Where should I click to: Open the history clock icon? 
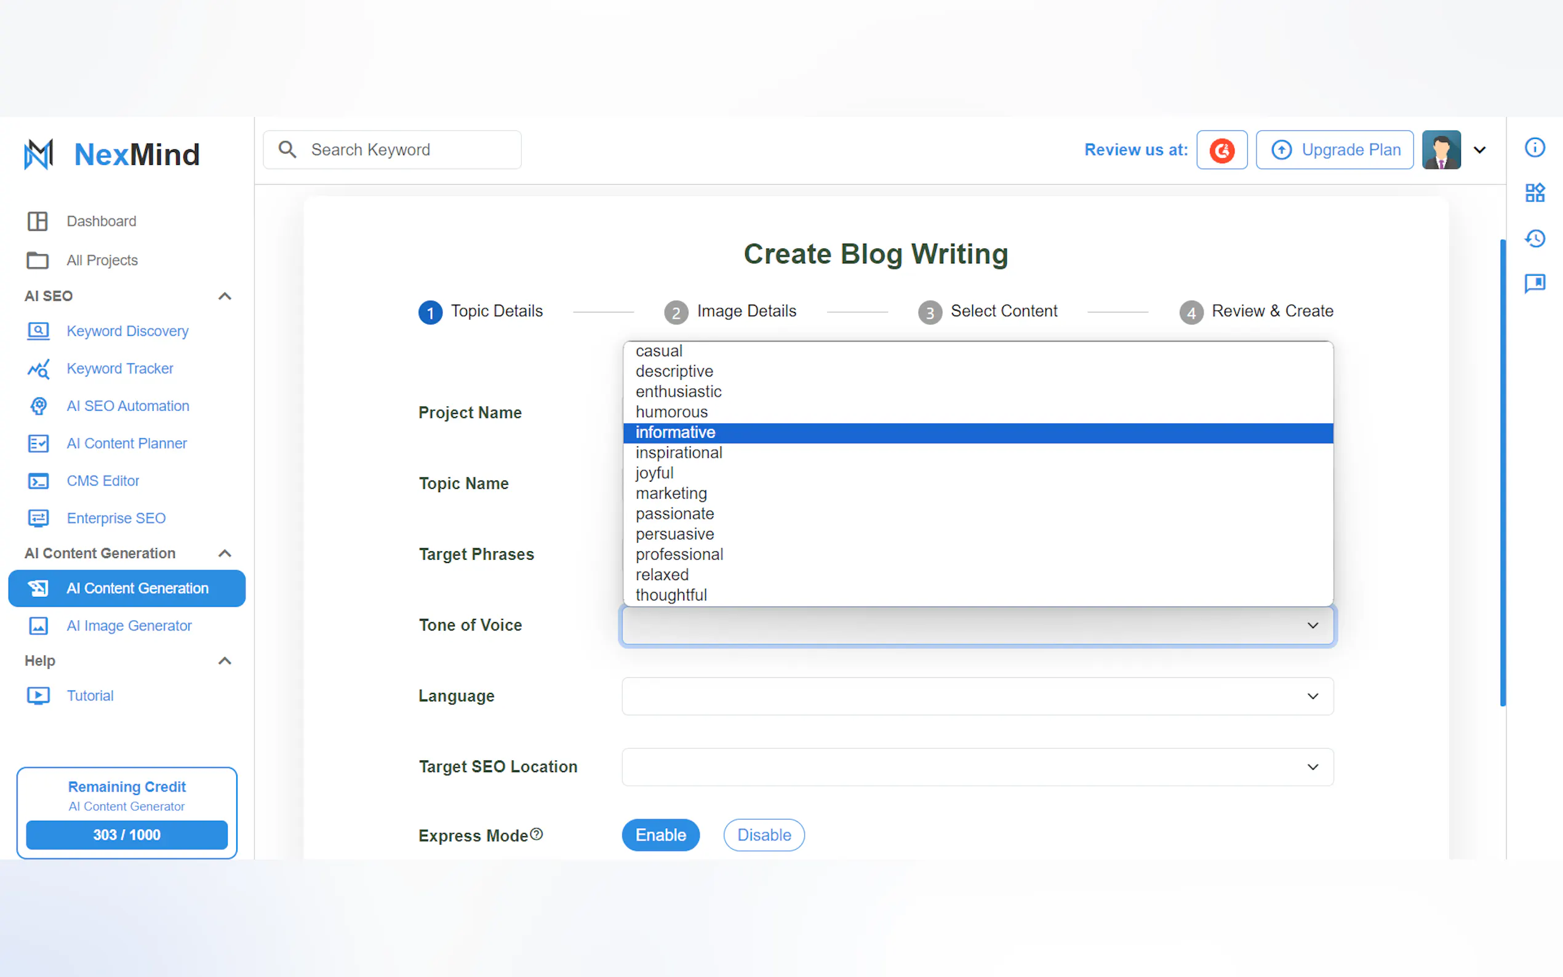[1535, 239]
